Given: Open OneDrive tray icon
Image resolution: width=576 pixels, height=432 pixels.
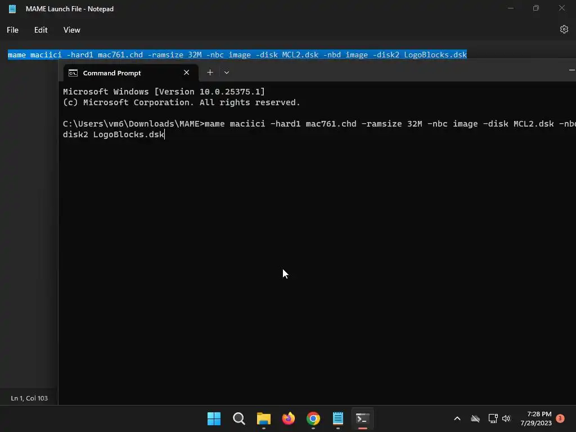Looking at the screenshot, I should 475,418.
